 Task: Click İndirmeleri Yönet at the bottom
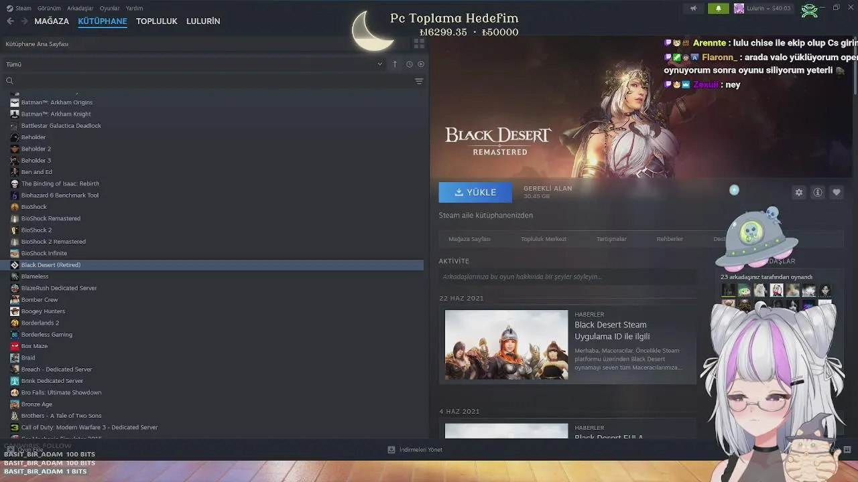point(415,450)
